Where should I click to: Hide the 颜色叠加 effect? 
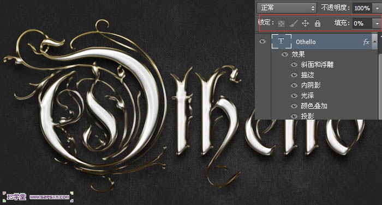[294, 106]
